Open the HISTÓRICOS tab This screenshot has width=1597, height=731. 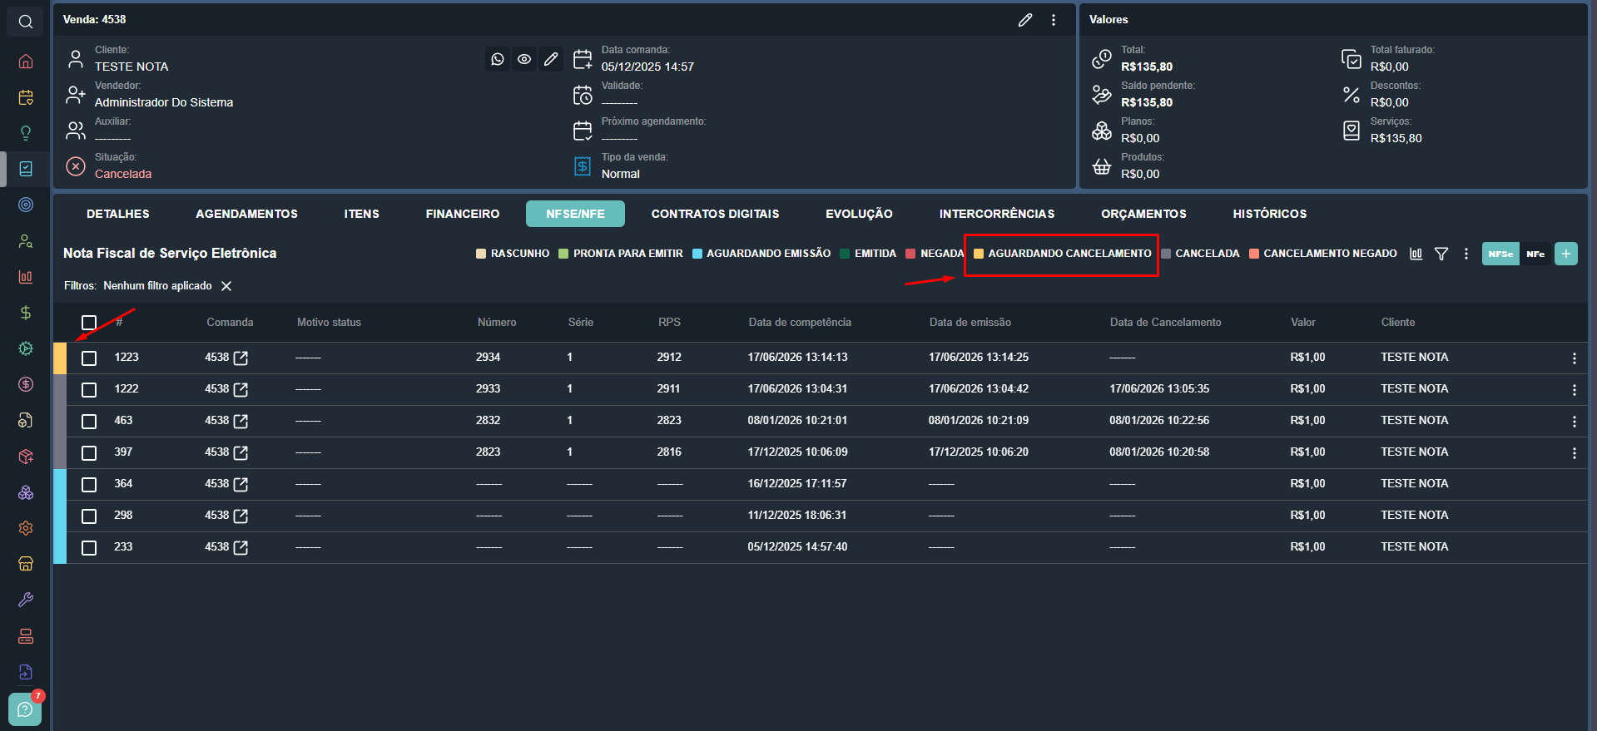pyautogui.click(x=1270, y=214)
